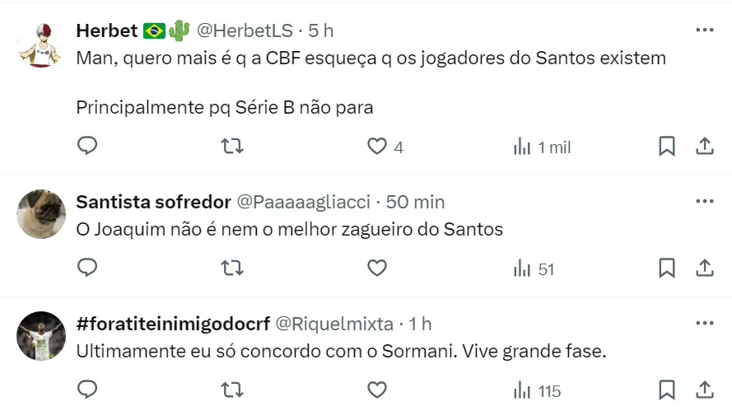732x411 pixels.
Task: Open more options on Herbet's tweet
Action: point(704,30)
